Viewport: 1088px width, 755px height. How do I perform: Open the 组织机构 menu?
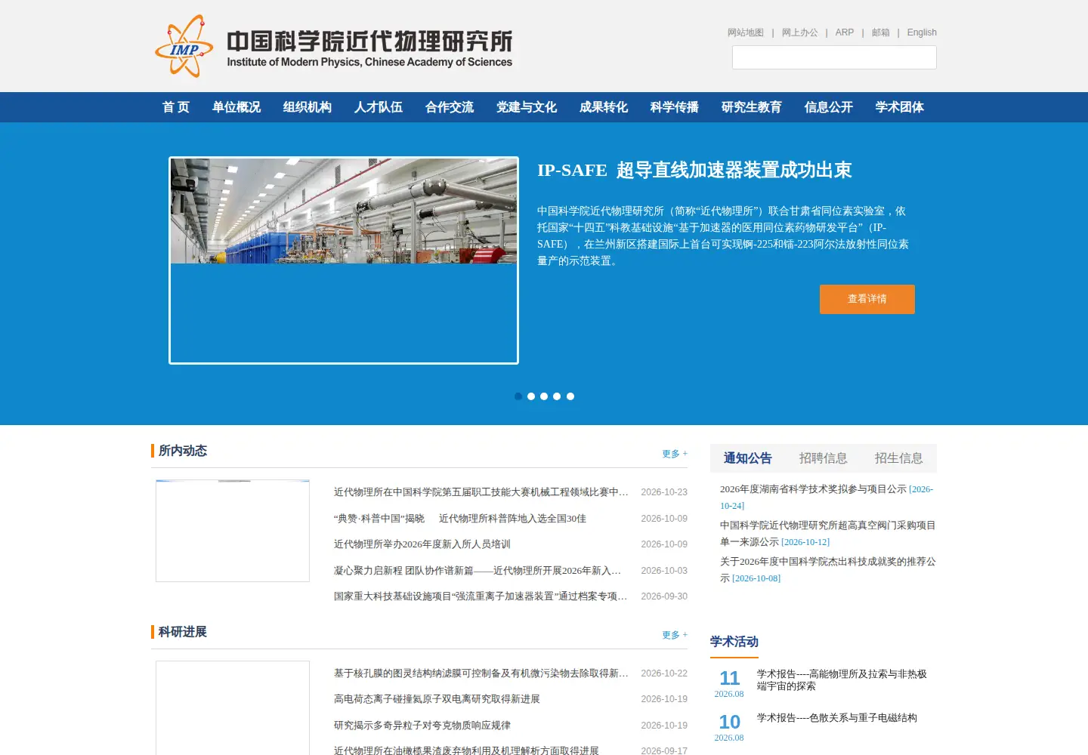click(308, 107)
